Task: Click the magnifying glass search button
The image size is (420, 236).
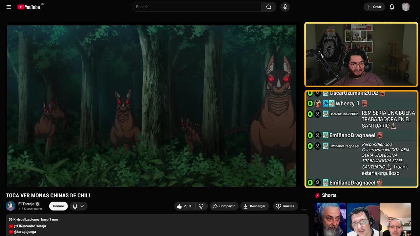Action: tap(269, 7)
